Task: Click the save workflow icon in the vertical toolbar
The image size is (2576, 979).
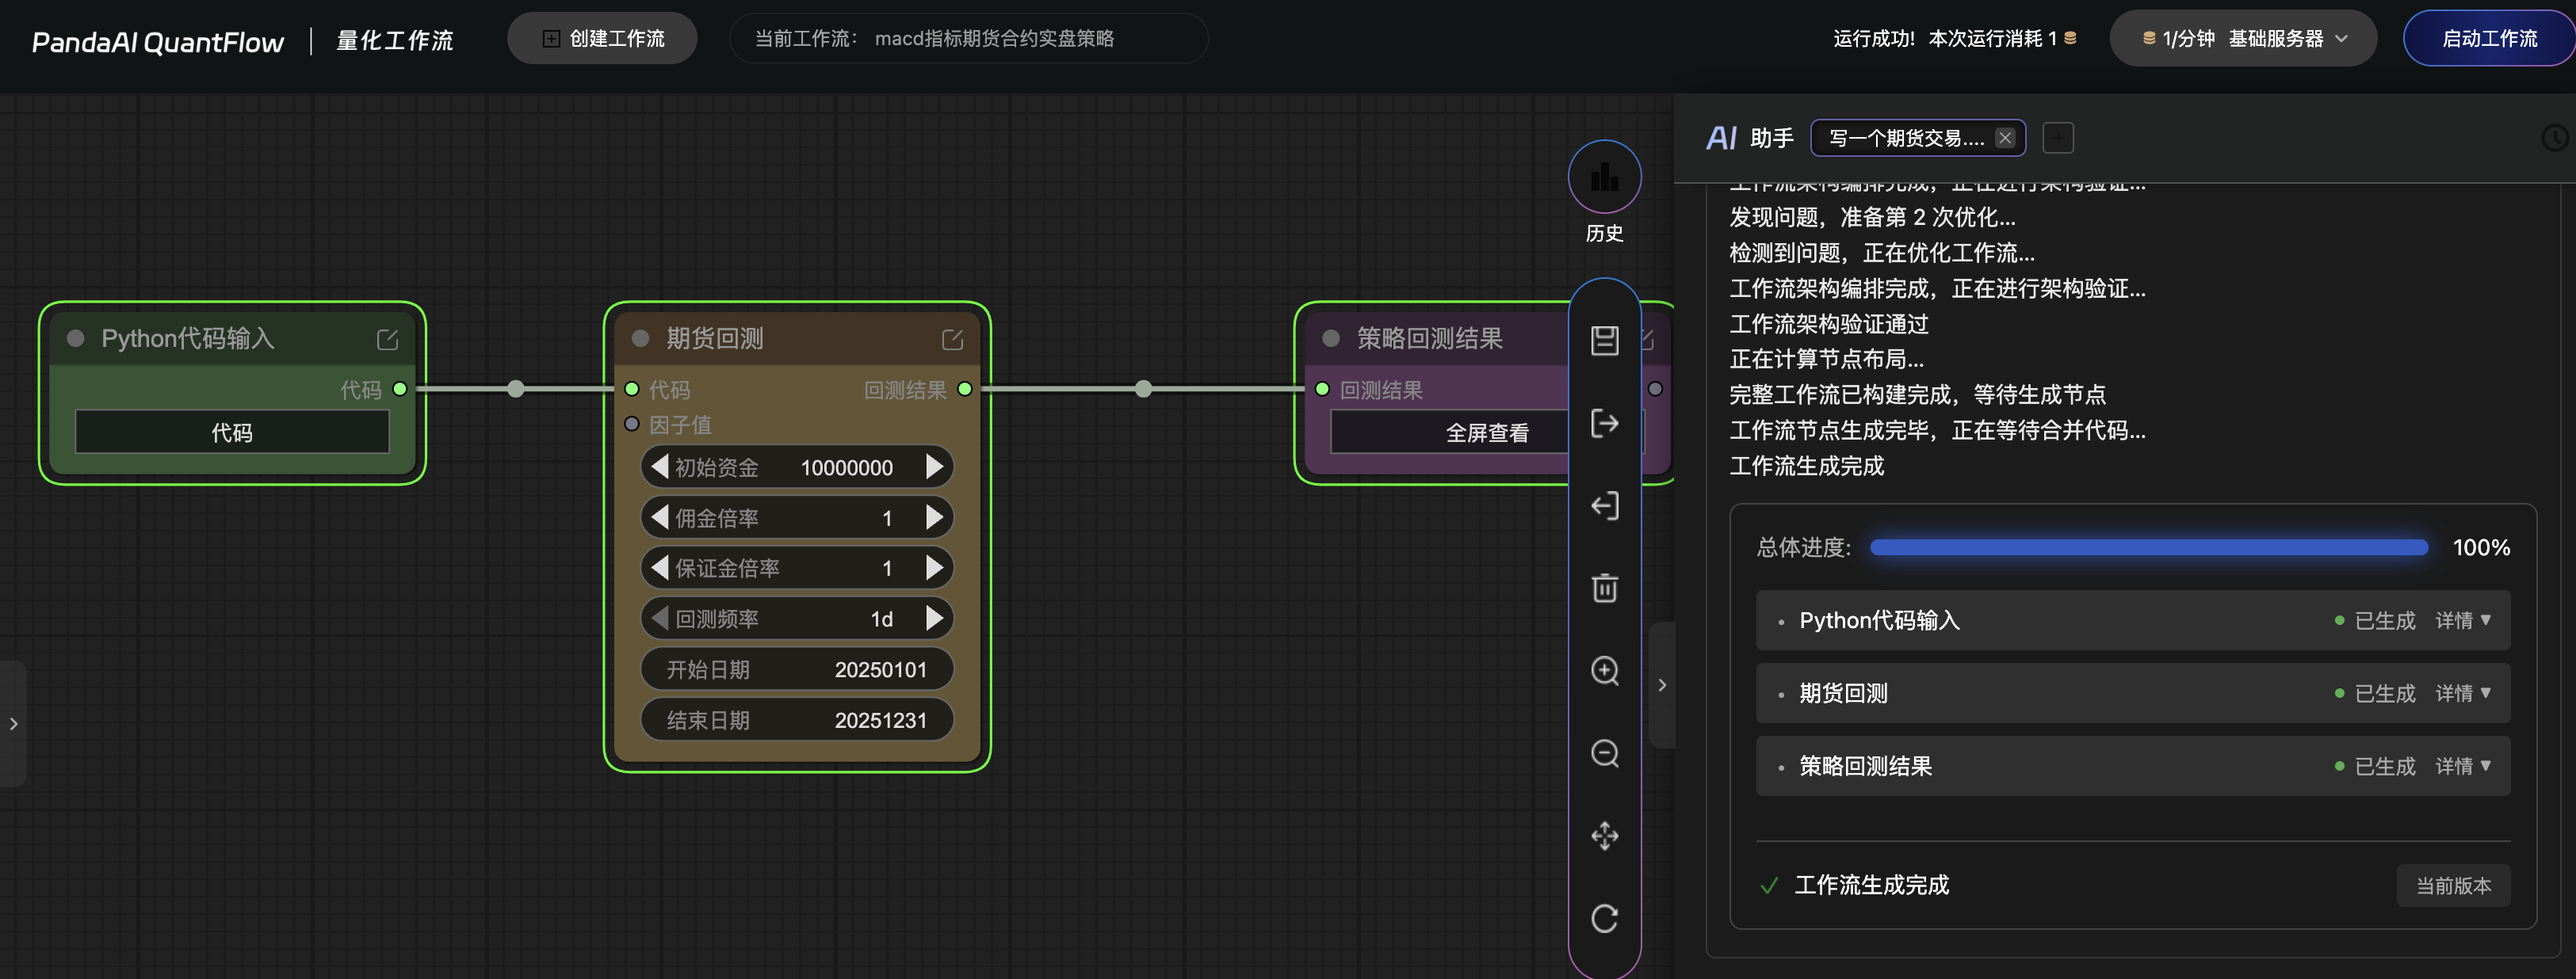Action: click(x=1604, y=341)
